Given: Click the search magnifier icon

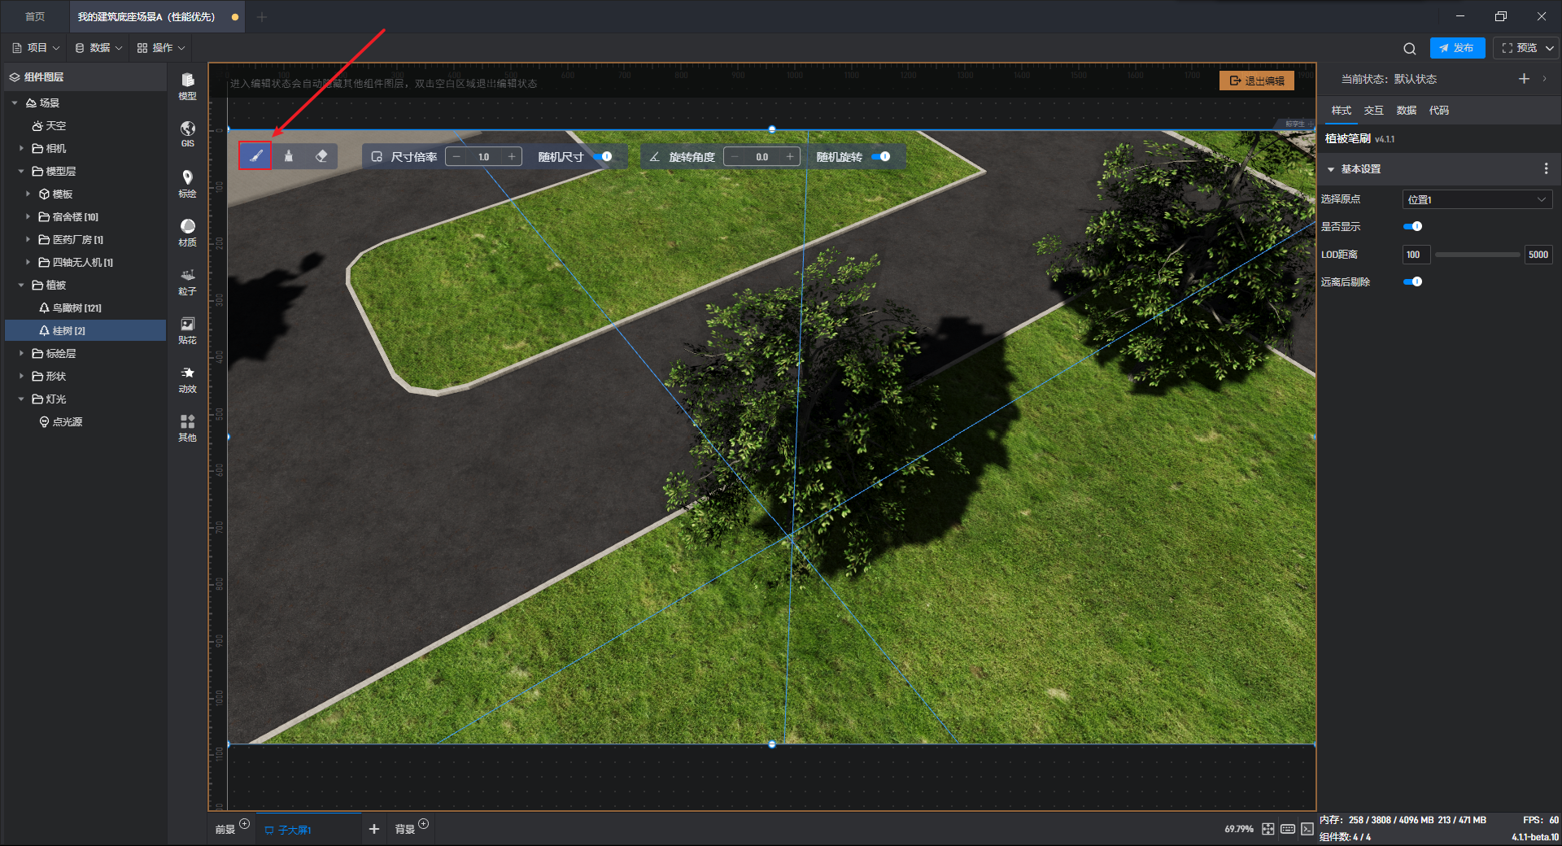Looking at the screenshot, I should [1409, 48].
